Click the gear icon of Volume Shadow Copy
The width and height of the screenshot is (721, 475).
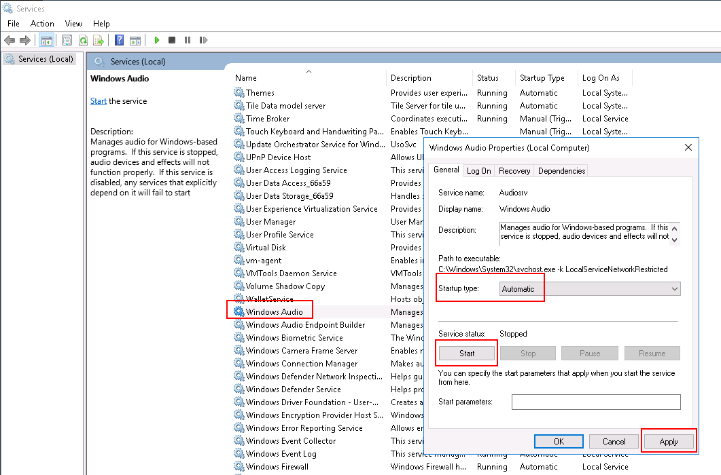click(239, 286)
